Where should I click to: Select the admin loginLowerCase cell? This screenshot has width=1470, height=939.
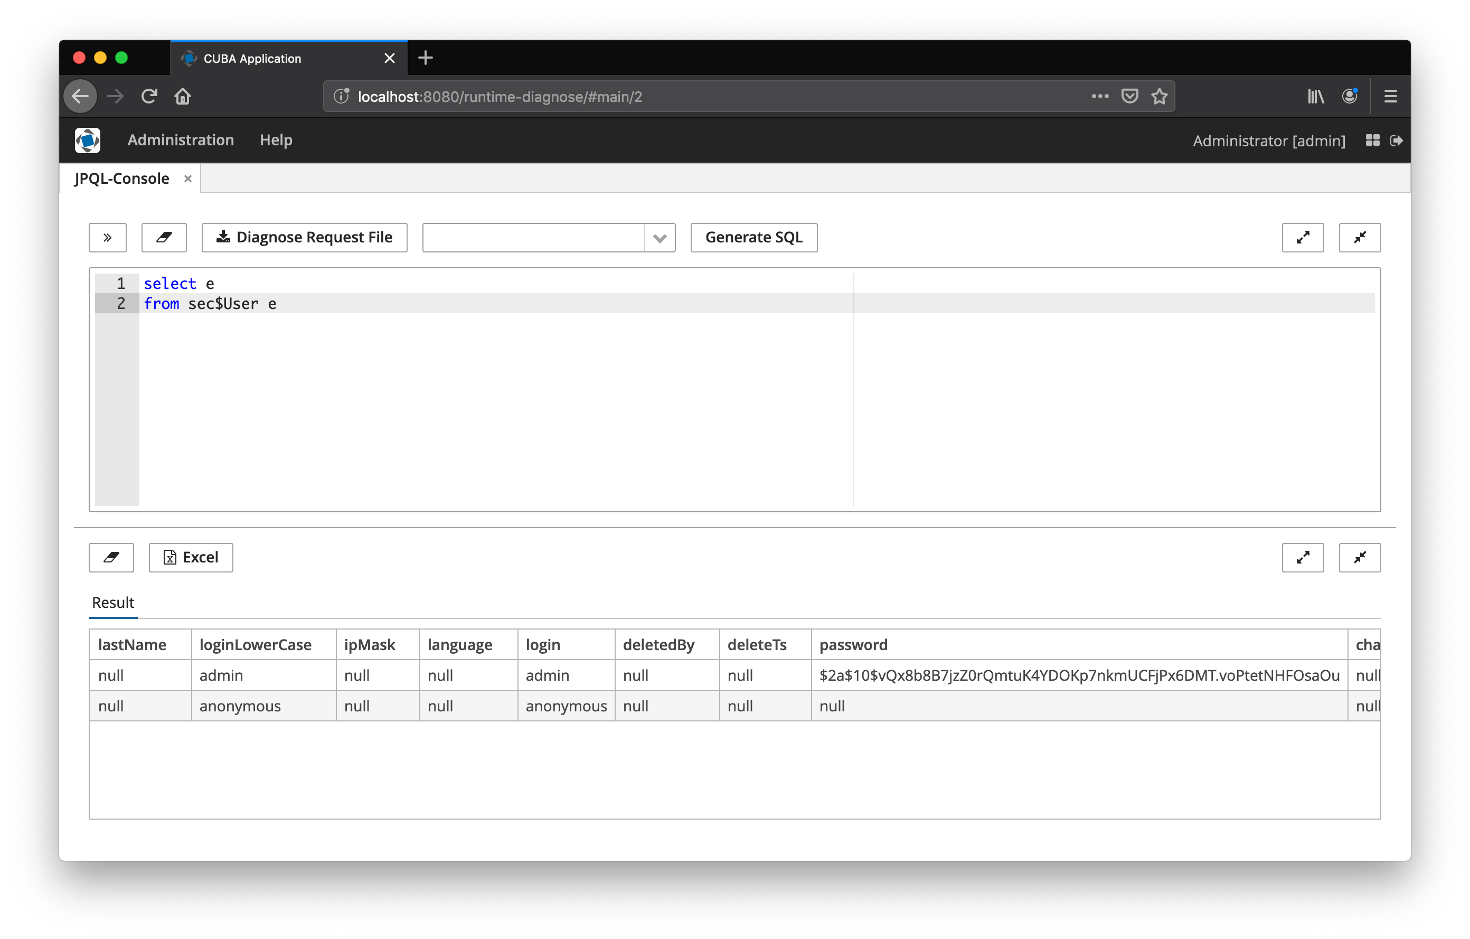tap(263, 675)
